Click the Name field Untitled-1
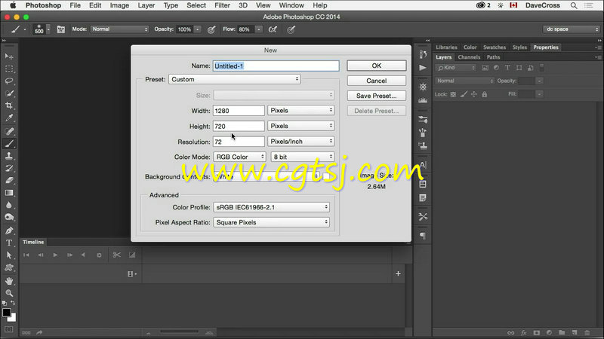The width and height of the screenshot is (604, 339). (276, 66)
